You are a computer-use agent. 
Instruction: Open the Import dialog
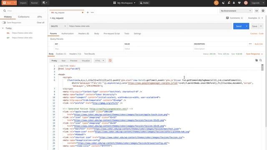click(23, 3)
